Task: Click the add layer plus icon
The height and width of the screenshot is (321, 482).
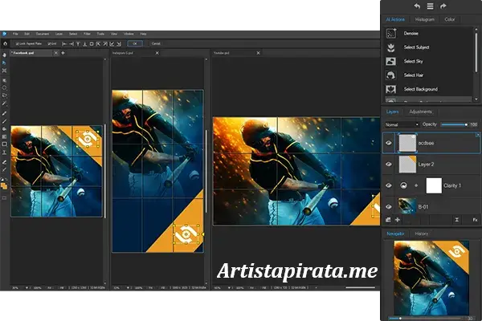Action: click(x=398, y=220)
